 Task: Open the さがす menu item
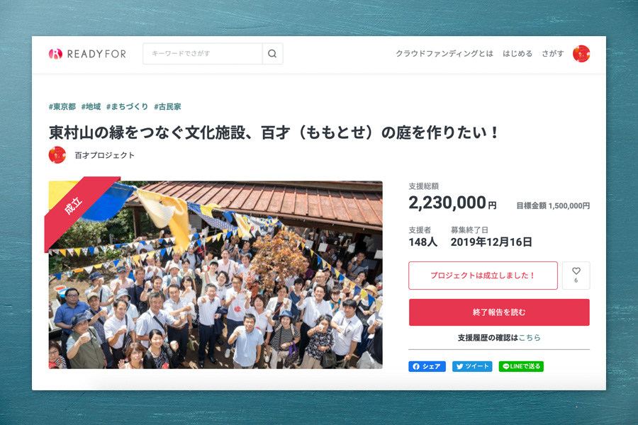click(552, 54)
